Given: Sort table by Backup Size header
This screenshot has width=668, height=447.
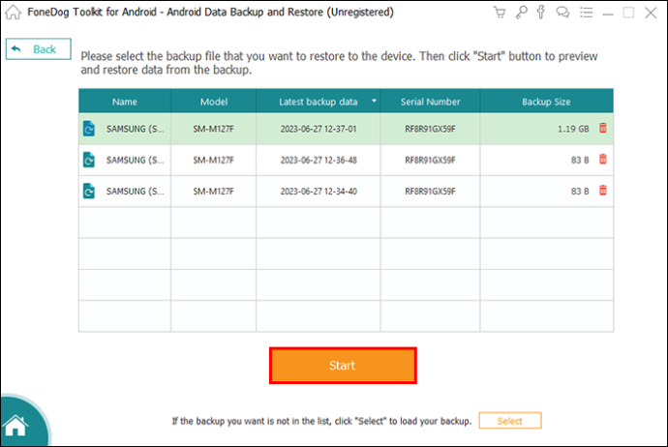Looking at the screenshot, I should pyautogui.click(x=547, y=102).
